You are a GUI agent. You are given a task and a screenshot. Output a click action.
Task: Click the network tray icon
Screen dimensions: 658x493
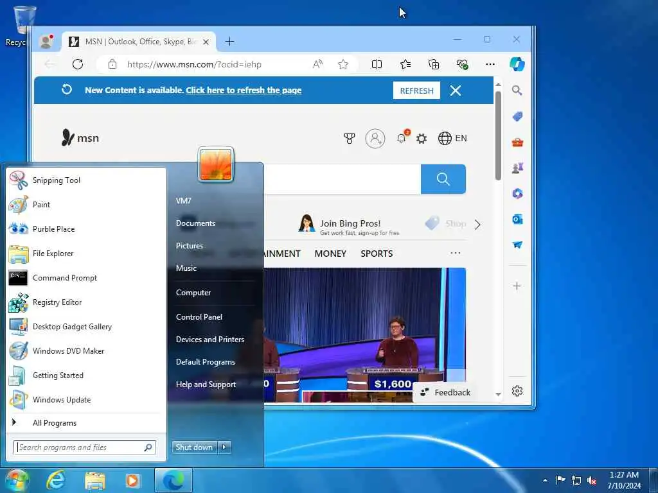(x=576, y=480)
